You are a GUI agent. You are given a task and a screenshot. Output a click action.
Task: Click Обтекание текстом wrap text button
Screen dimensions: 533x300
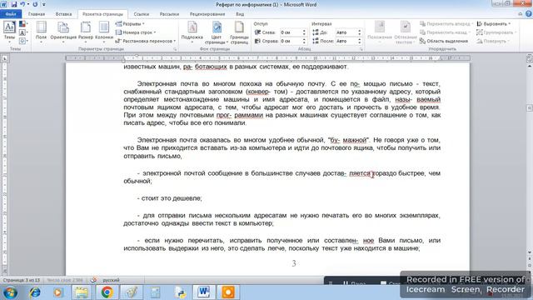(x=406, y=32)
